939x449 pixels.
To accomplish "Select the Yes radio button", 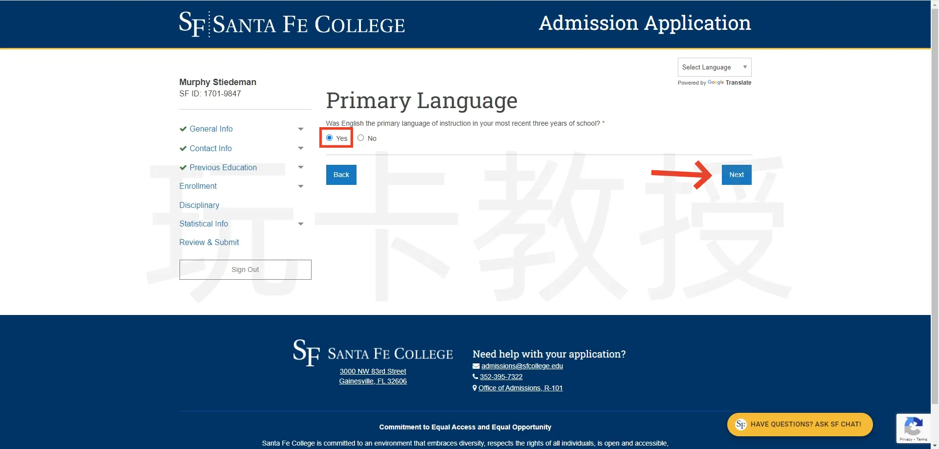I will pos(330,138).
